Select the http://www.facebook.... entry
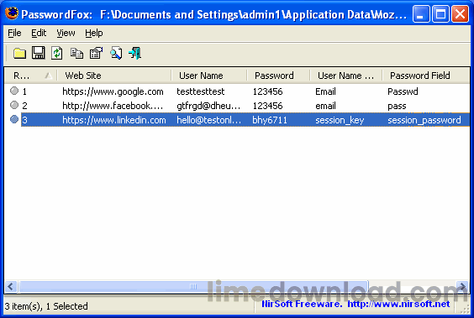The image size is (474, 318). coord(113,106)
